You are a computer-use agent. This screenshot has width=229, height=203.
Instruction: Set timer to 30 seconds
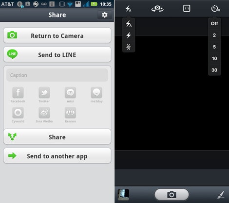pyautogui.click(x=214, y=70)
